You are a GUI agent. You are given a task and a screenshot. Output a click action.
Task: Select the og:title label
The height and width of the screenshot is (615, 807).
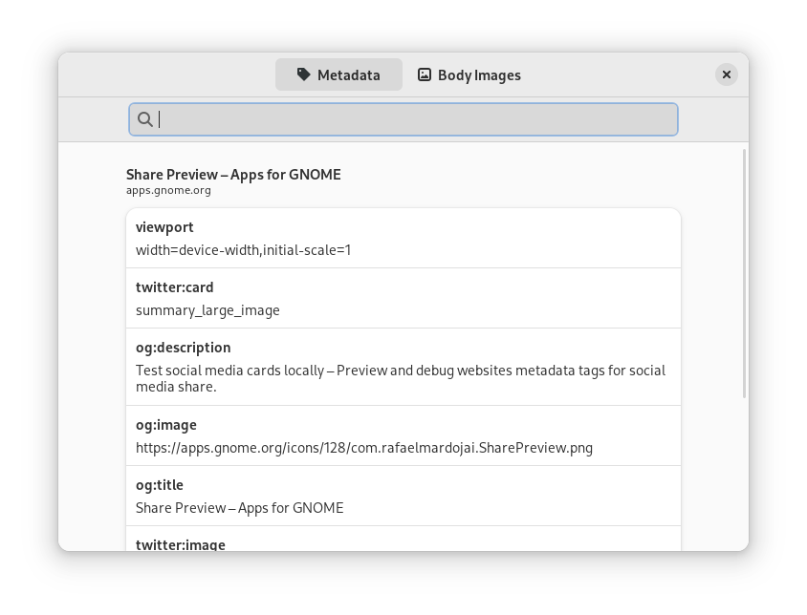pos(160,485)
